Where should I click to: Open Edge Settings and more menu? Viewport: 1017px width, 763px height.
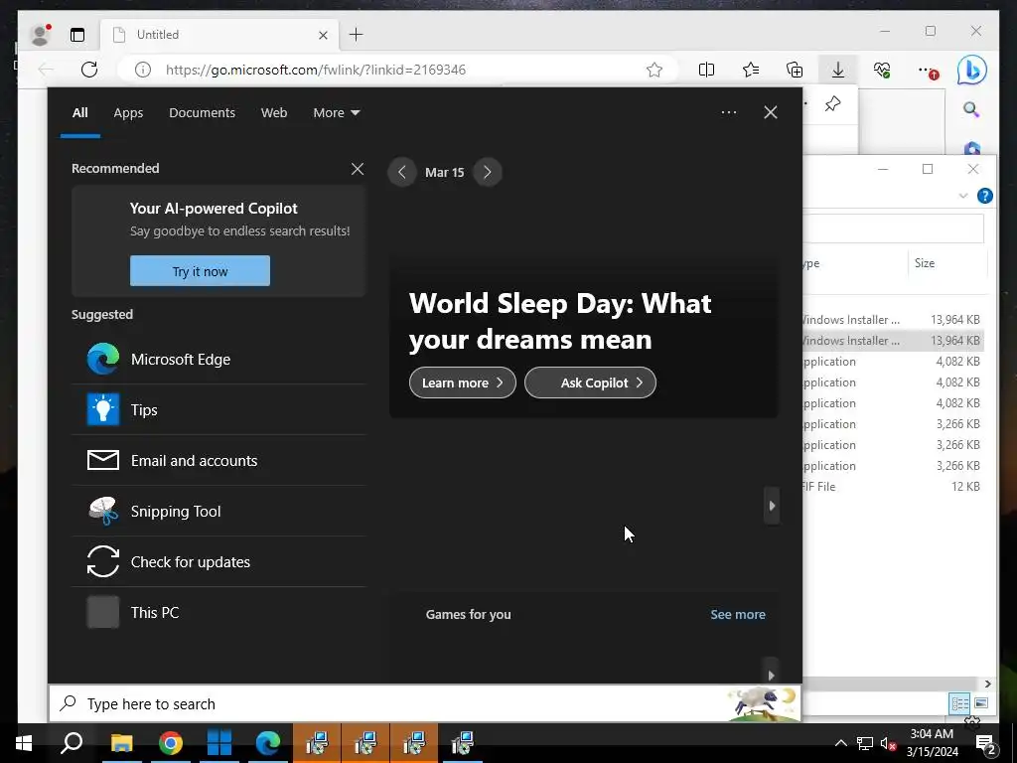point(929,71)
